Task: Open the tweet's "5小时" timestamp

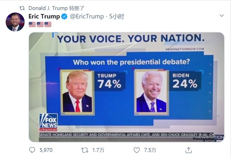Action: tap(117, 17)
